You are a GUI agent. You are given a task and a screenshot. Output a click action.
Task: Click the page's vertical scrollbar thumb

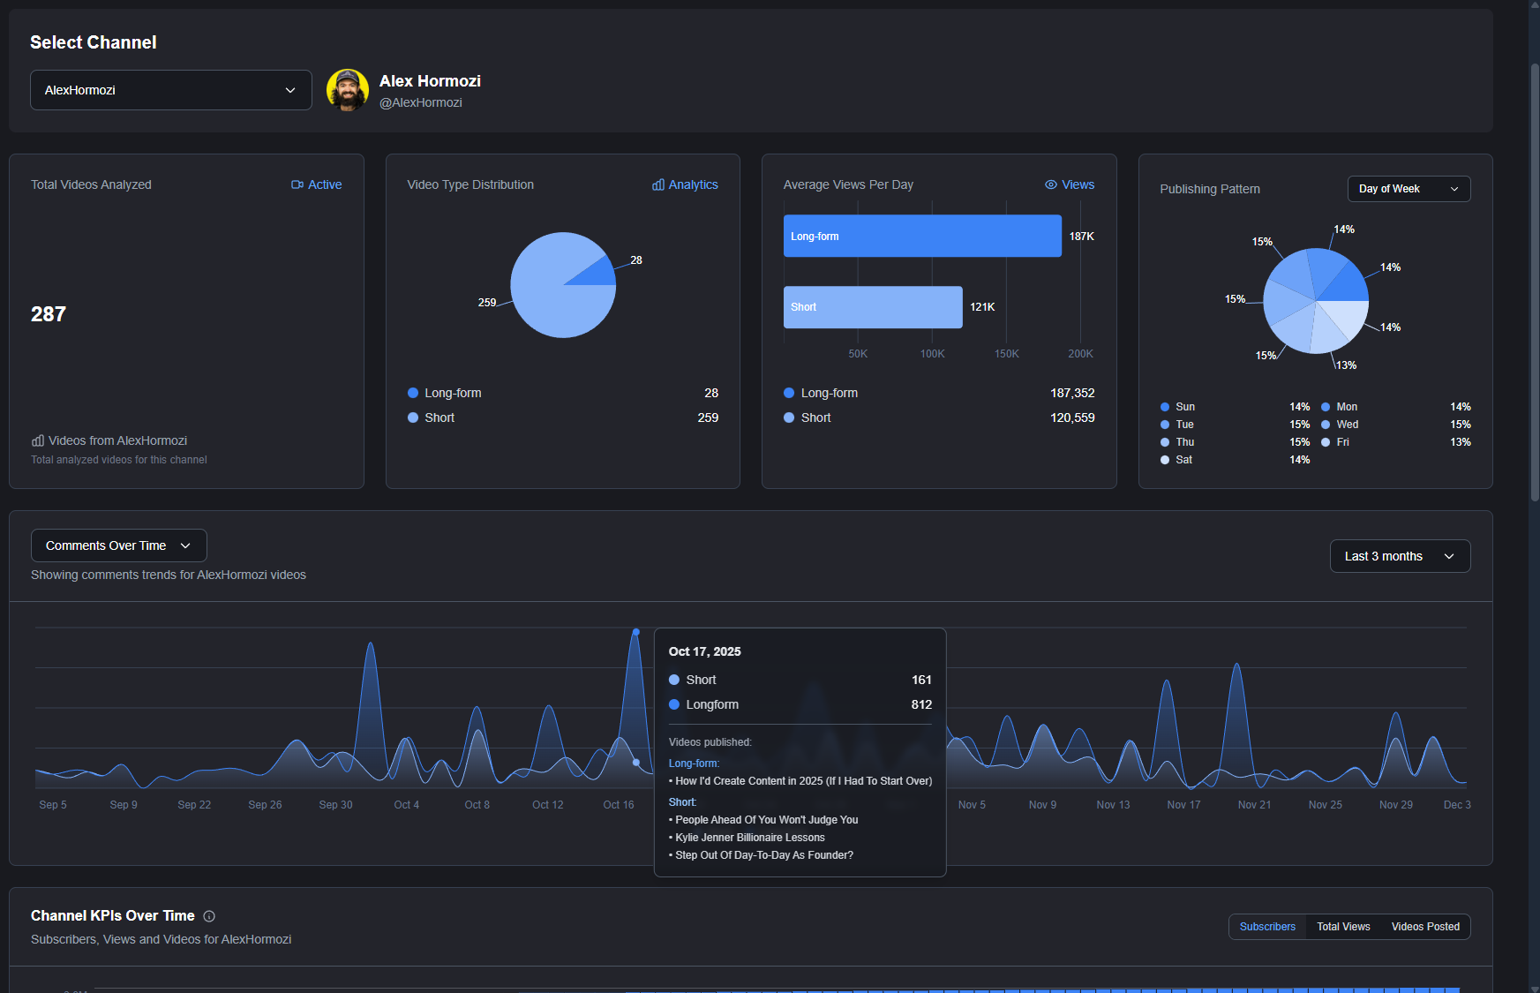tap(1535, 282)
